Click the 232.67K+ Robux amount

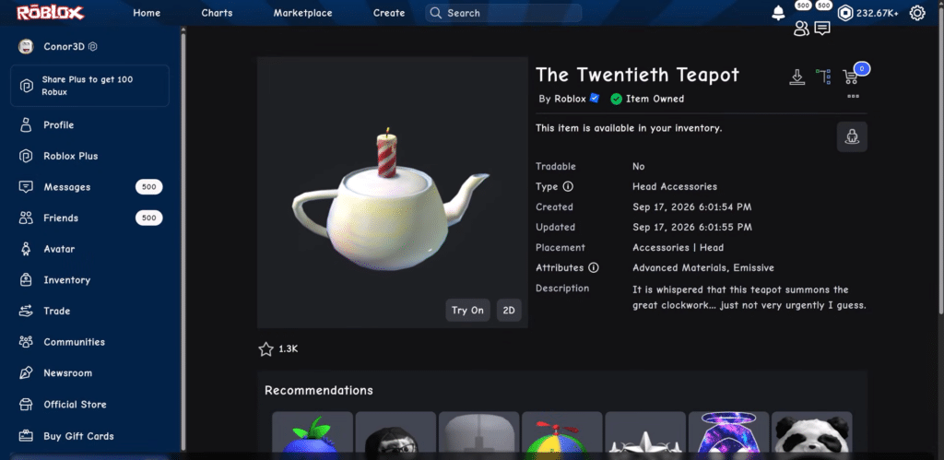pyautogui.click(x=878, y=13)
